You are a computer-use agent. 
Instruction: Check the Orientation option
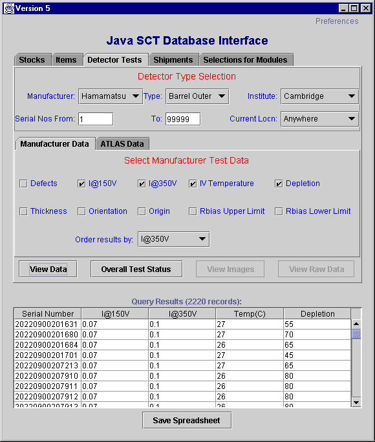[81, 211]
